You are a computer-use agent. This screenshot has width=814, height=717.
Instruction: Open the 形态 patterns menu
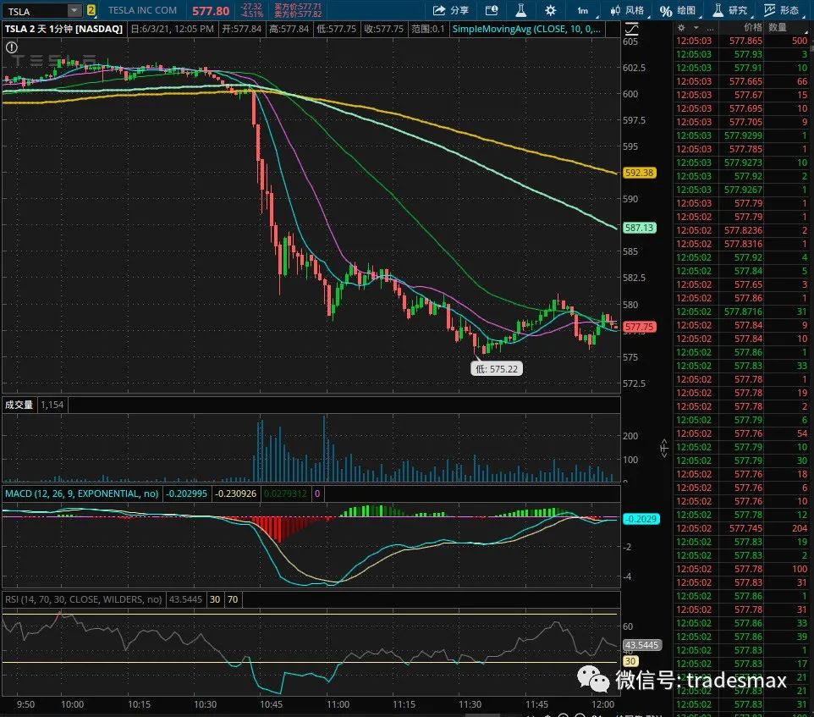(x=780, y=10)
